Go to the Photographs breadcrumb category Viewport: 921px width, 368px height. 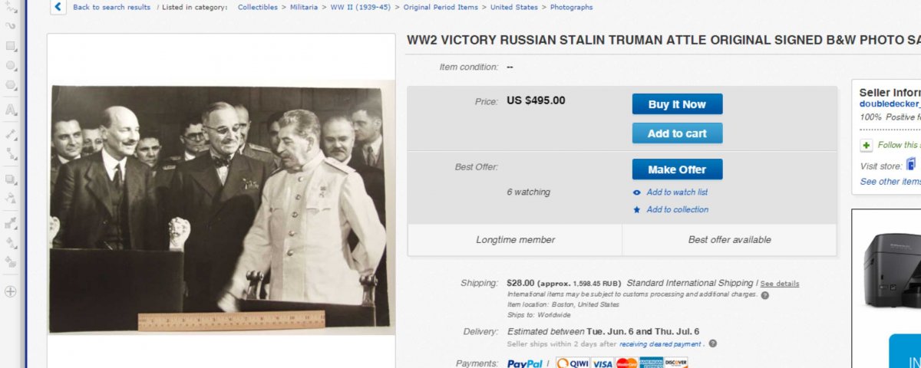[x=572, y=7]
